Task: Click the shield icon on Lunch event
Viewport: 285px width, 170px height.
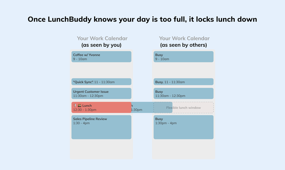Action: [75, 106]
